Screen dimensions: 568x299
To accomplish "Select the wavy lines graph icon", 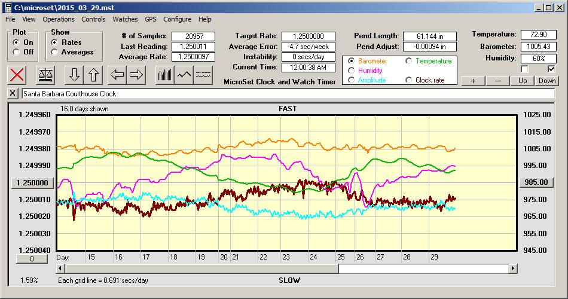I will coord(203,75).
